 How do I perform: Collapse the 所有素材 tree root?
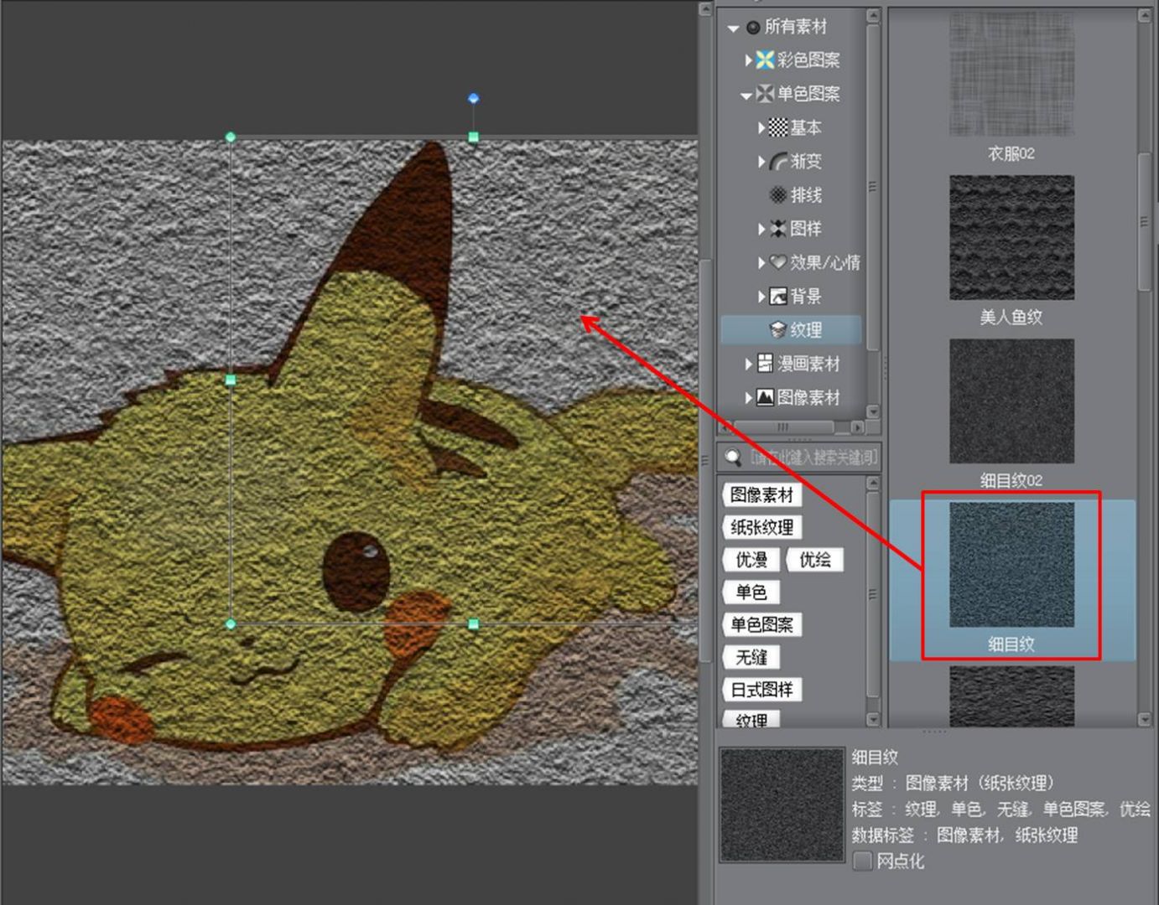733,28
